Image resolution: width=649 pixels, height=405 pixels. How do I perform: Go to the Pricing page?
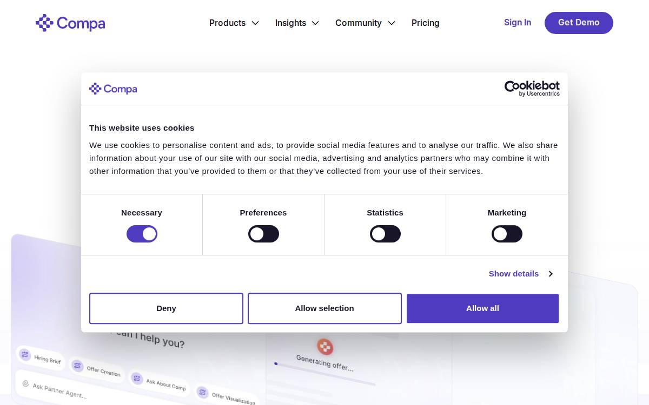coord(426,23)
